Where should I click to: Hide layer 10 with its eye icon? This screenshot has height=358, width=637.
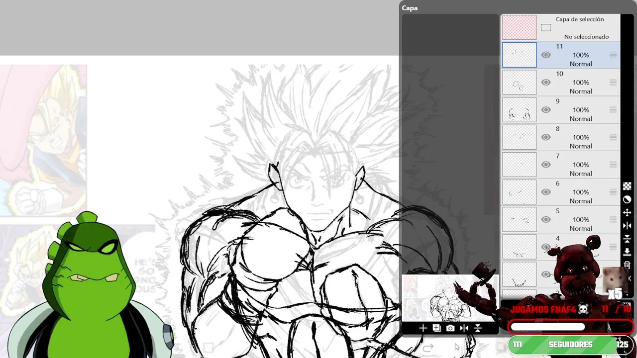pos(546,83)
